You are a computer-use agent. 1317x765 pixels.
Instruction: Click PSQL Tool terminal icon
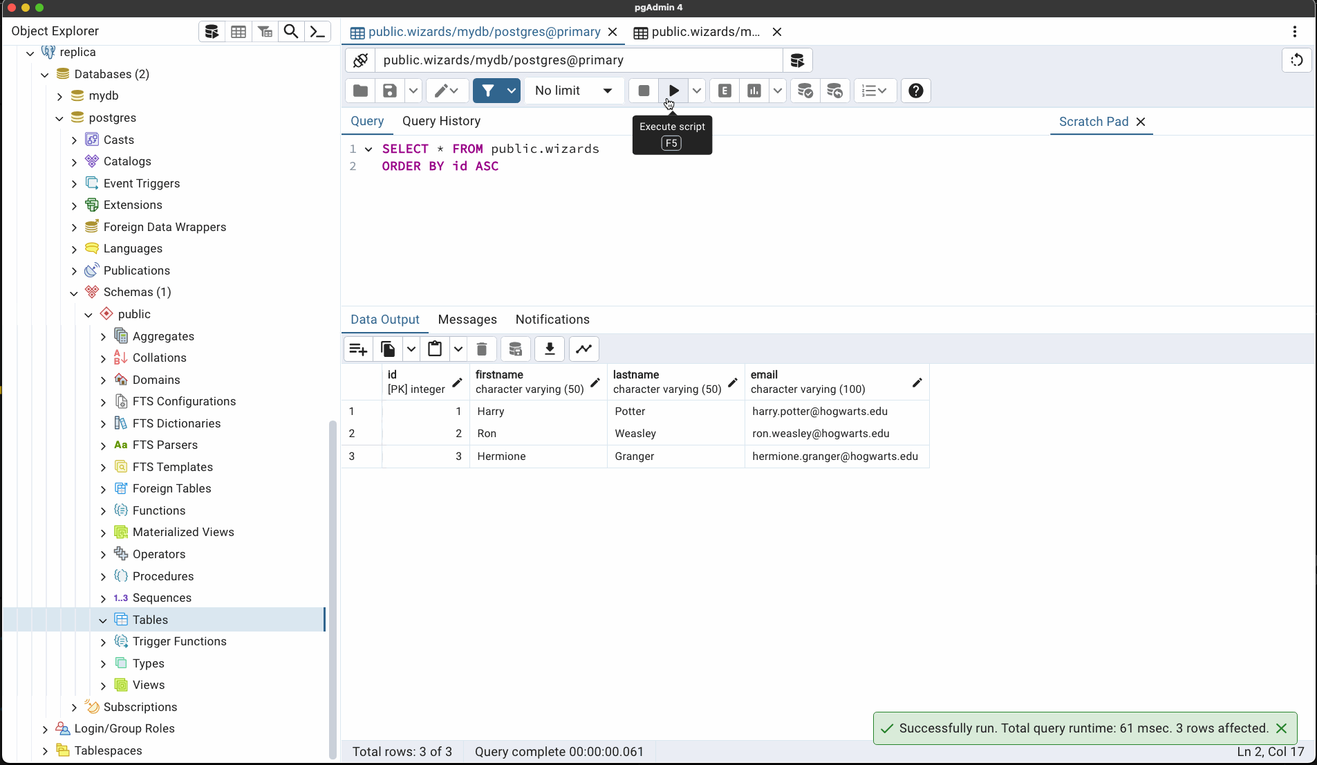point(317,32)
